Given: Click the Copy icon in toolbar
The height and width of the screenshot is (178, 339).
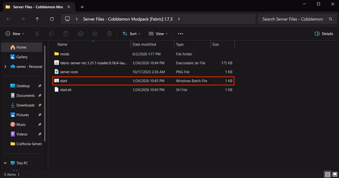Looking at the screenshot, I should pyautogui.click(x=52, y=34).
